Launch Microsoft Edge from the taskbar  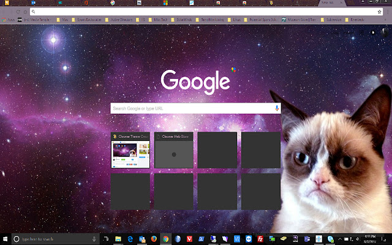point(130,239)
